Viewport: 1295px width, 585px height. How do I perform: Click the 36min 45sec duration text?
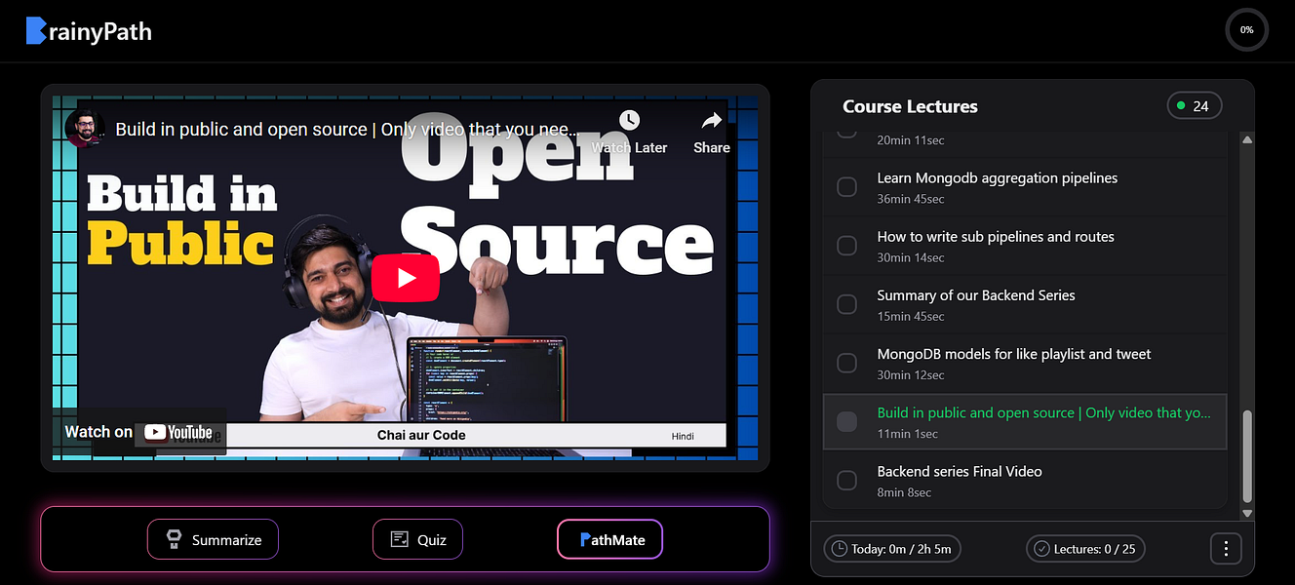[x=910, y=199]
